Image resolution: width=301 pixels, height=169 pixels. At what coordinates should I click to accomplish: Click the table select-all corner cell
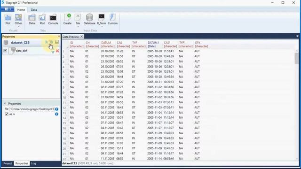(x=66, y=45)
